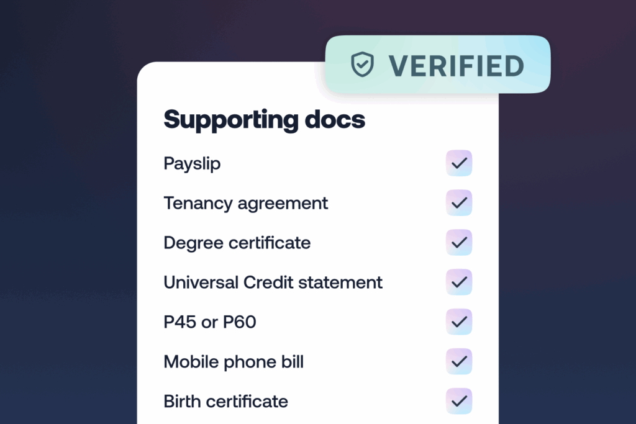Select the Mobile phone bill label
636x424 pixels.
point(234,362)
